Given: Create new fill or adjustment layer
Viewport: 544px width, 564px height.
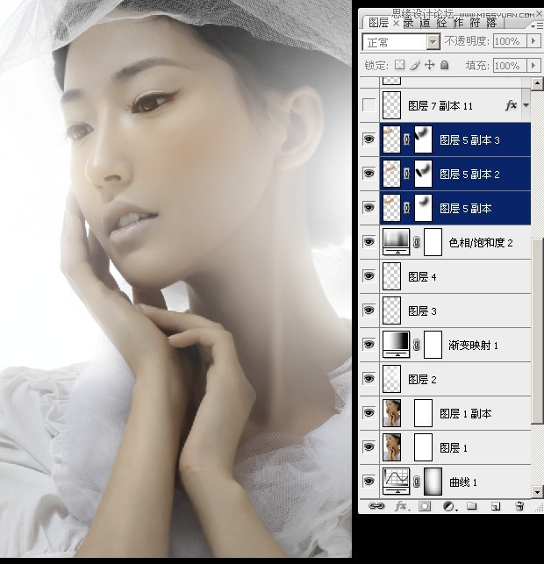Looking at the screenshot, I should coord(448,506).
